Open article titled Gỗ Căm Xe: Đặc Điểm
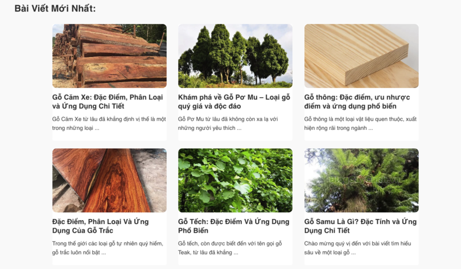Viewport: 461px width, 269px height. [x=108, y=102]
